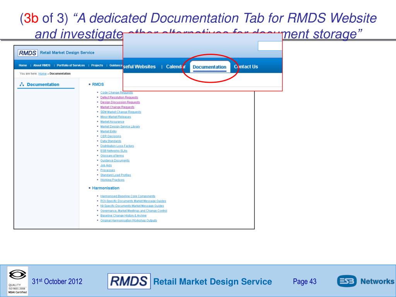The image size is (396, 297).
Task: Open the Standard Load Profiles link
Action: click(115, 175)
